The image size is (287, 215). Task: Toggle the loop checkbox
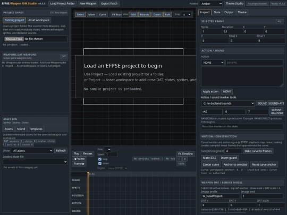coord(100,159)
